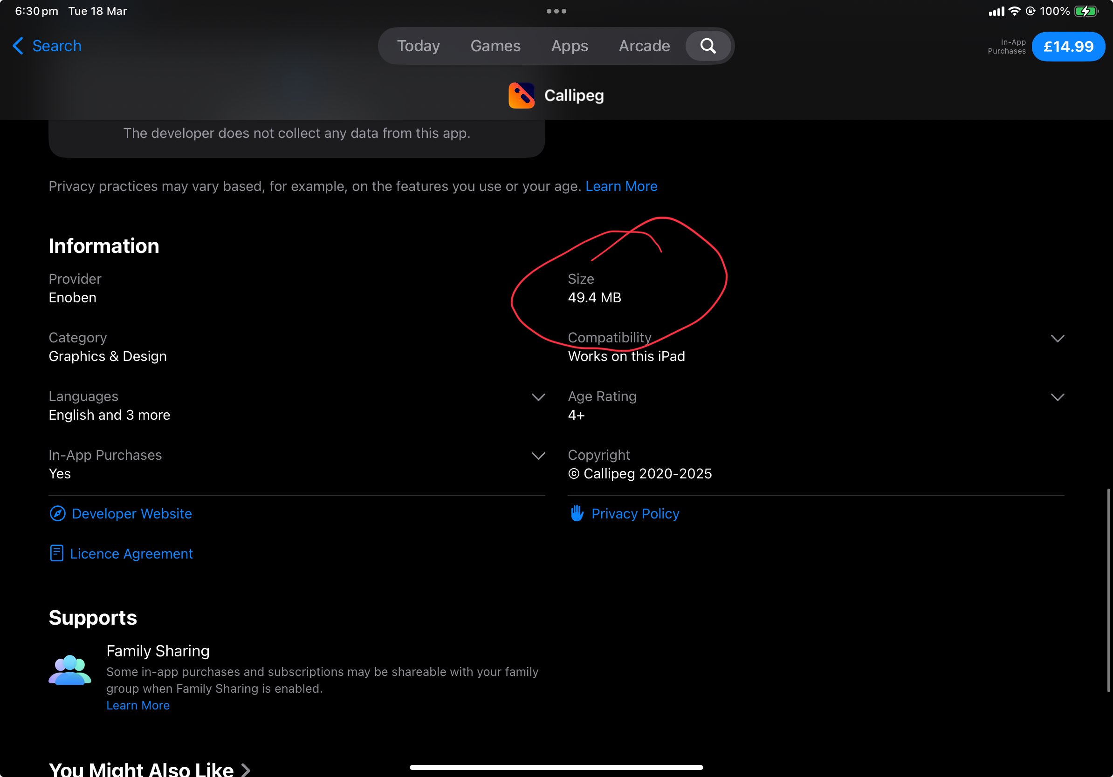Tap the 'Enoben' provider name

[x=72, y=297]
